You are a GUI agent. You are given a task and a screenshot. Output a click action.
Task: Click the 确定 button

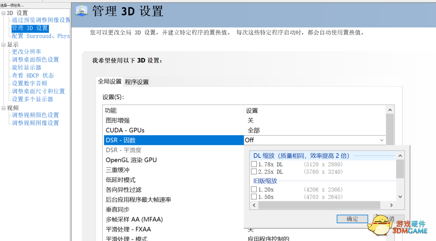coord(352,219)
